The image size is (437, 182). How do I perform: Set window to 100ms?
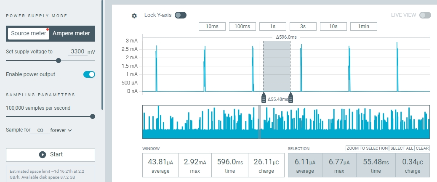(242, 26)
